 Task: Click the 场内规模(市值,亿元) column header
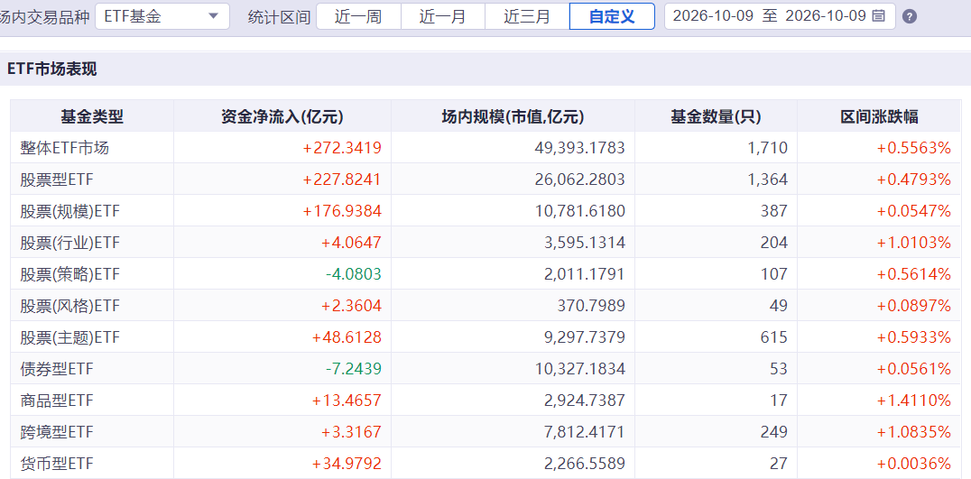pos(513,116)
